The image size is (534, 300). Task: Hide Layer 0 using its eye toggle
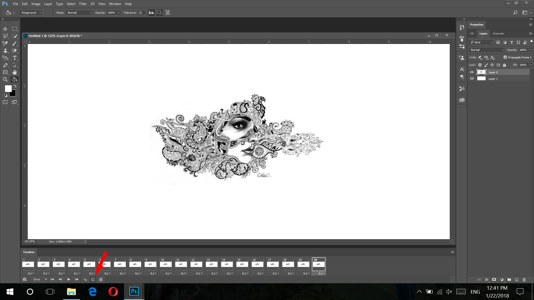[x=471, y=72]
